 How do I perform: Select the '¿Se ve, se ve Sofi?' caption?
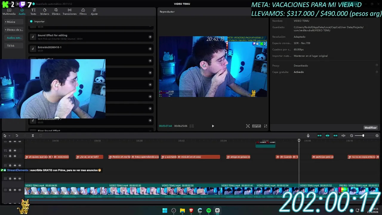tap(89, 157)
